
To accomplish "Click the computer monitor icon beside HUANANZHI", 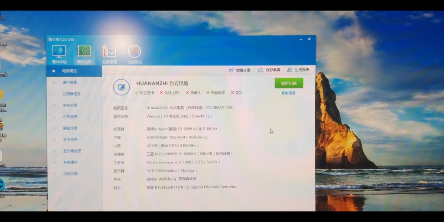I will pos(121,87).
